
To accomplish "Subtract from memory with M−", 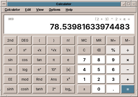I will pyautogui.click(x=128, y=40).
